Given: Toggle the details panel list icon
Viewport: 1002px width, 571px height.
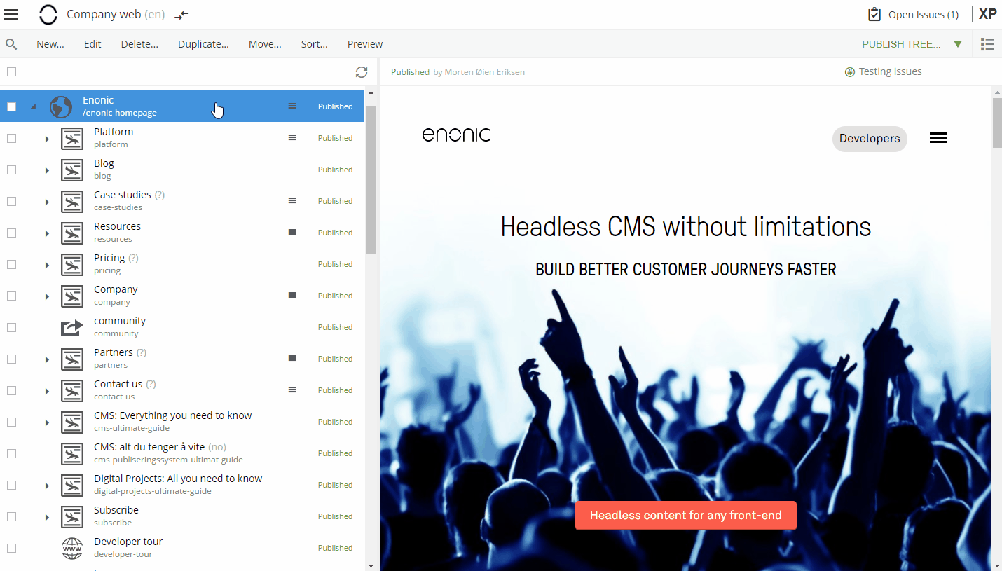Looking at the screenshot, I should click(x=987, y=44).
